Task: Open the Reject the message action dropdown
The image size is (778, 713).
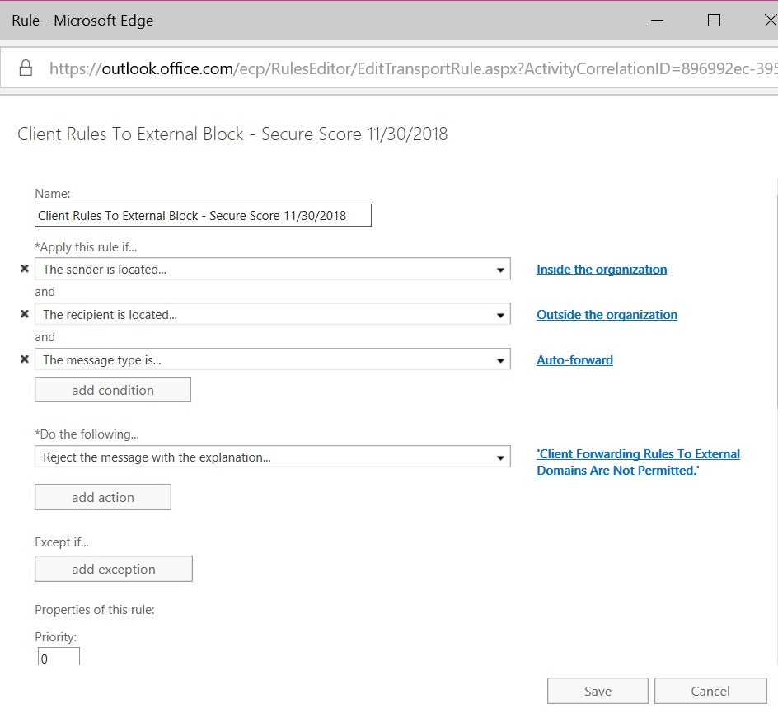Action: pos(273,457)
